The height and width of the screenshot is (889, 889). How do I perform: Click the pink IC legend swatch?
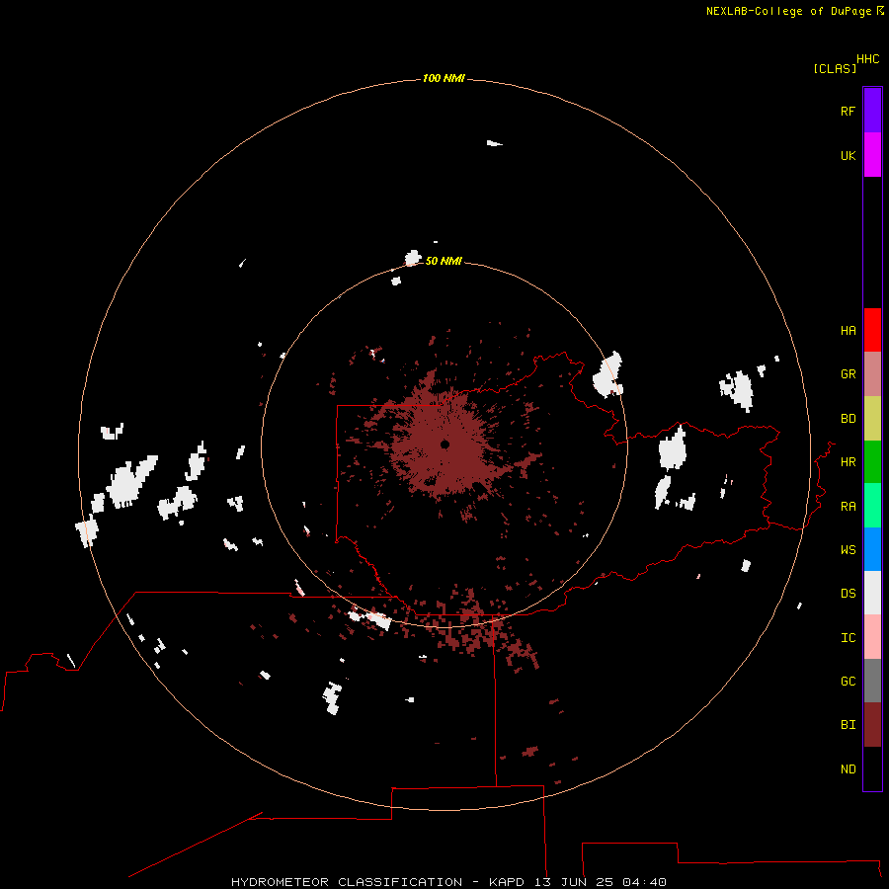[x=872, y=637]
